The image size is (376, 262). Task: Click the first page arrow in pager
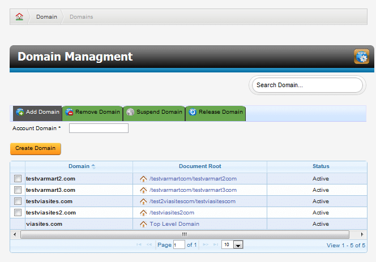[x=139, y=245]
